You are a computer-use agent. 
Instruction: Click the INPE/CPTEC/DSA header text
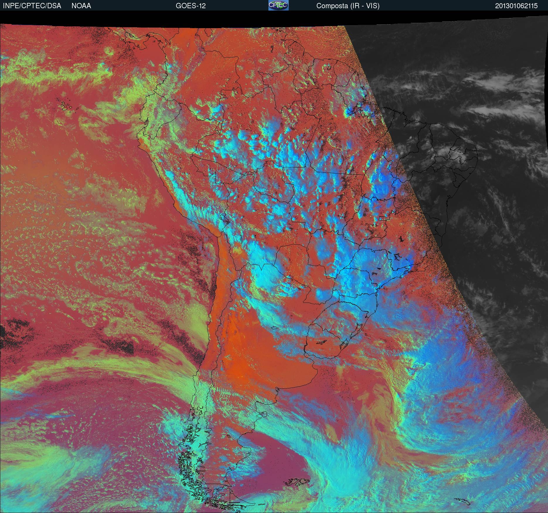pyautogui.click(x=32, y=6)
